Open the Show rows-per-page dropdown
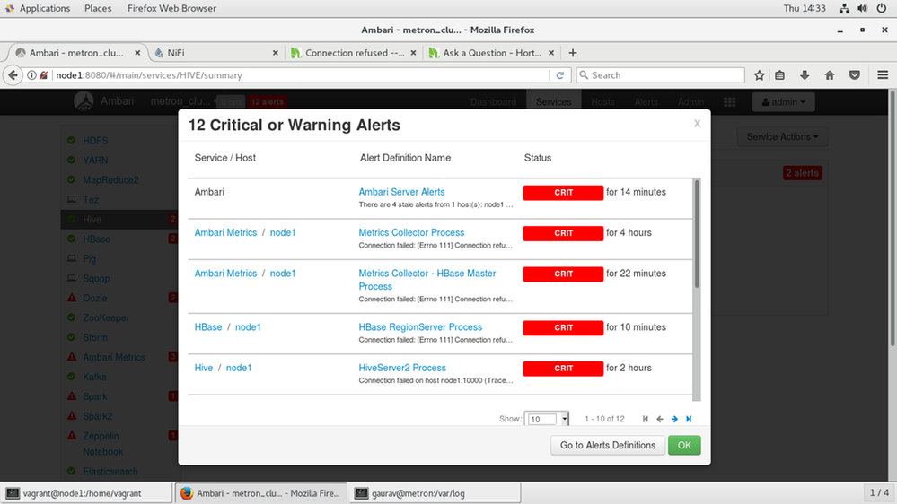Screen dimensions: 897x504 click(x=546, y=419)
